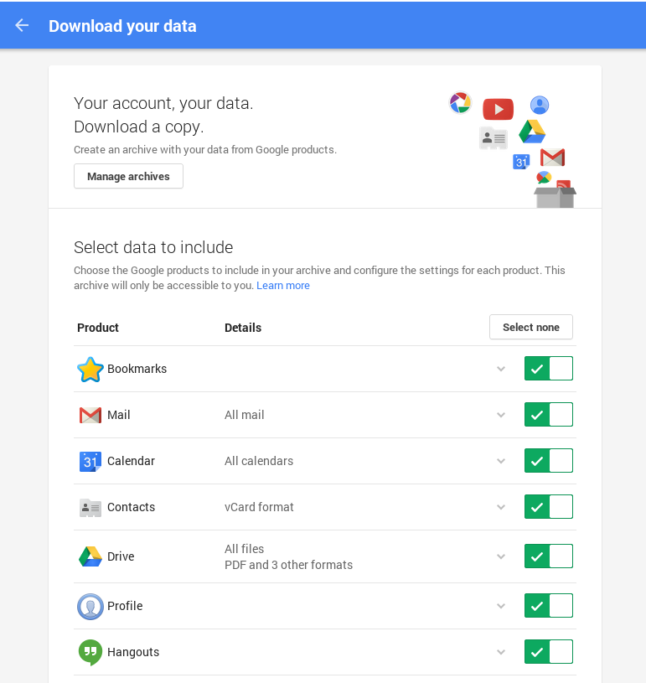Click the Calendar 31 icon
The height and width of the screenshot is (683, 646).
tap(90, 462)
